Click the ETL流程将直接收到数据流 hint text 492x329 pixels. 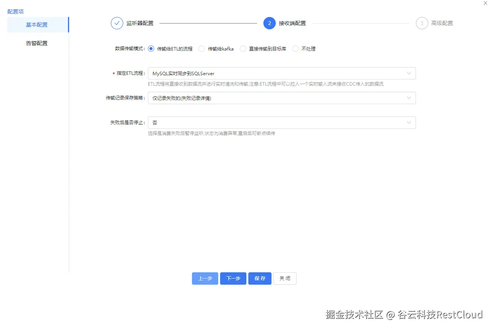point(266,84)
